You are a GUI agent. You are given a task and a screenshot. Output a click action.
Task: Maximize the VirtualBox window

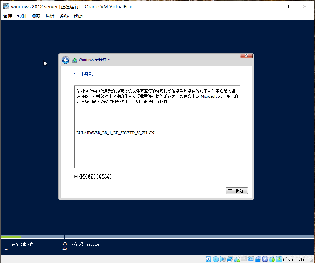coord(287,6)
